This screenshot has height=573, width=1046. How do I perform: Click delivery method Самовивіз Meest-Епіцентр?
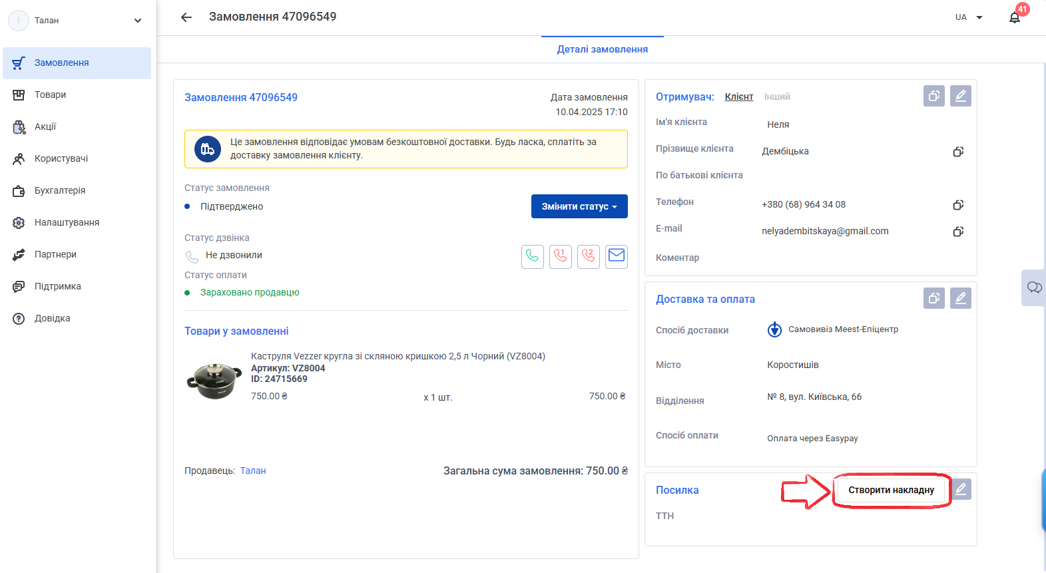click(843, 329)
